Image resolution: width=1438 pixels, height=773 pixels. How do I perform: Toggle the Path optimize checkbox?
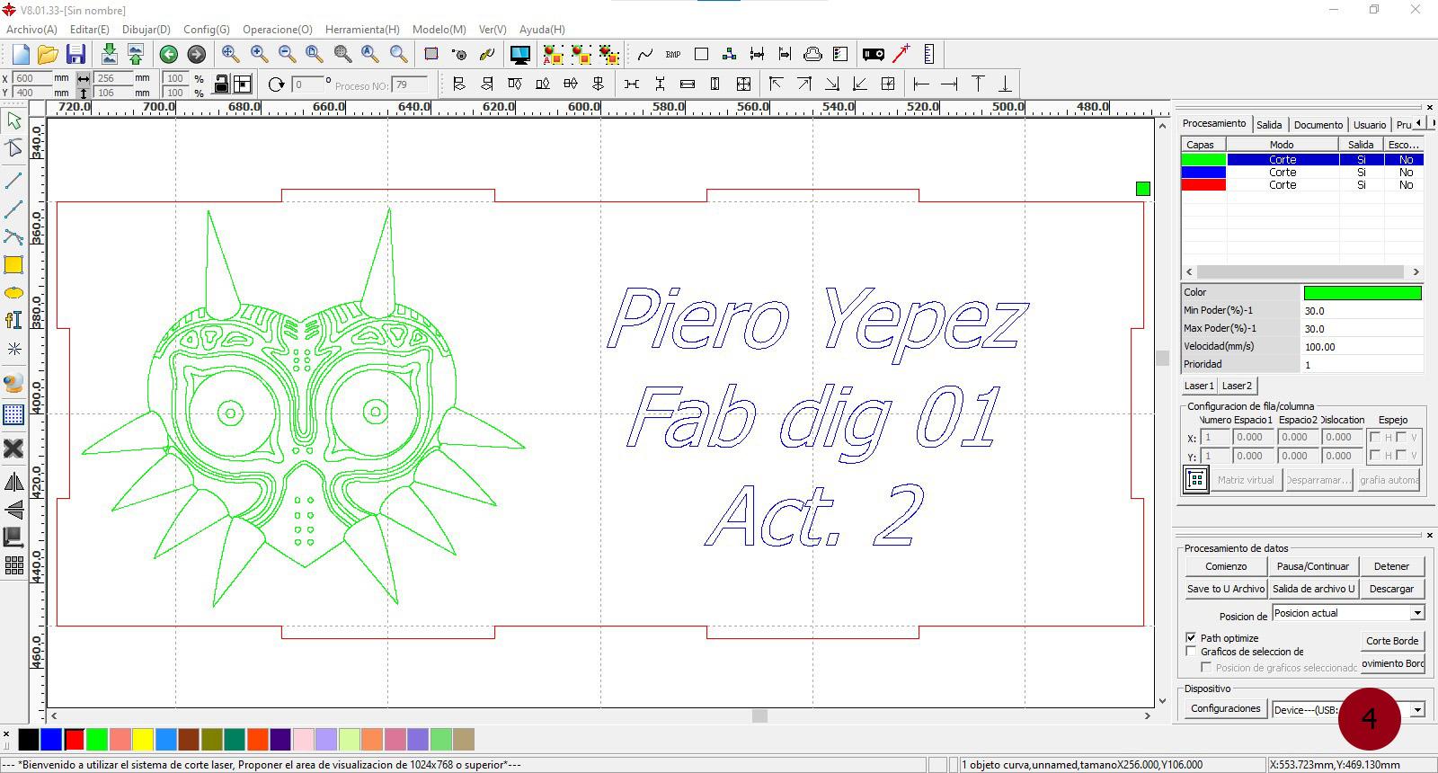click(x=1191, y=637)
